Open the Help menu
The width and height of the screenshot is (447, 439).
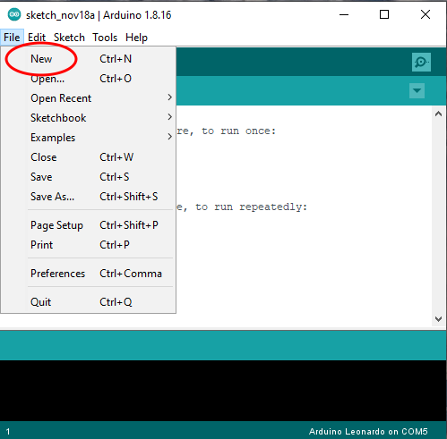[136, 38]
